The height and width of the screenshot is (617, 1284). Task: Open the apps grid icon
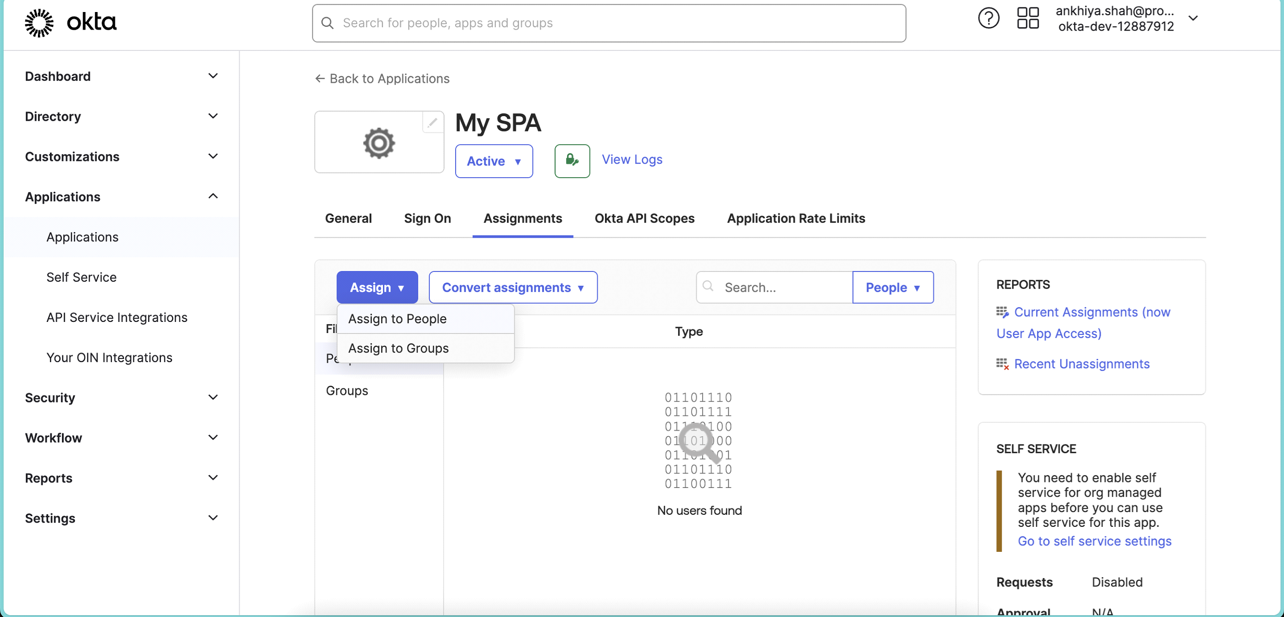click(x=1027, y=19)
